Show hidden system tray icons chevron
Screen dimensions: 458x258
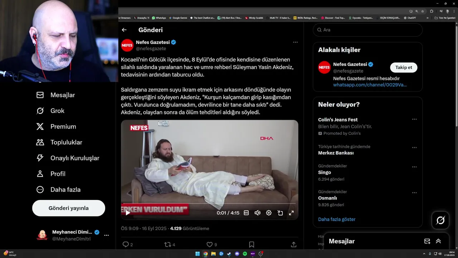click(424, 254)
